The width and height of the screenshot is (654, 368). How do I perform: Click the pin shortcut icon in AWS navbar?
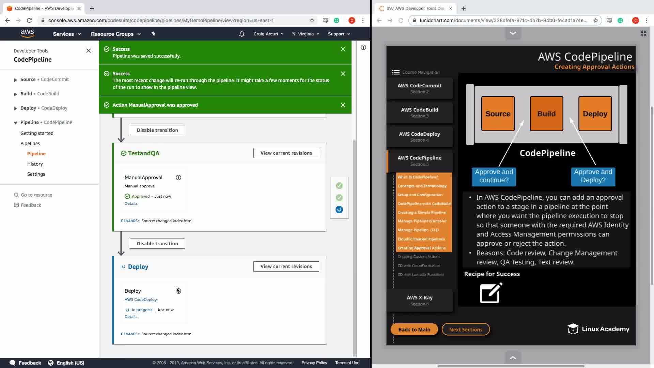153,34
